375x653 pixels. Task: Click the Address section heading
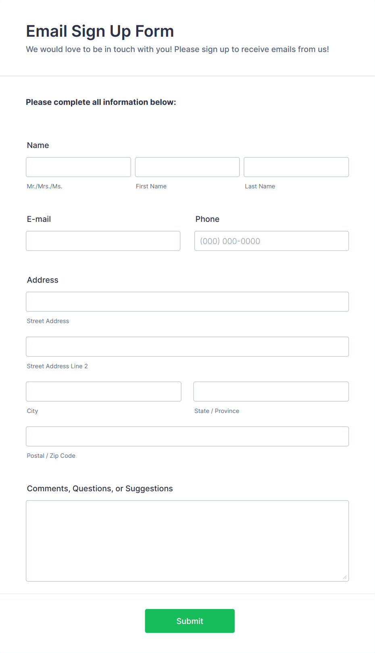pyautogui.click(x=42, y=280)
